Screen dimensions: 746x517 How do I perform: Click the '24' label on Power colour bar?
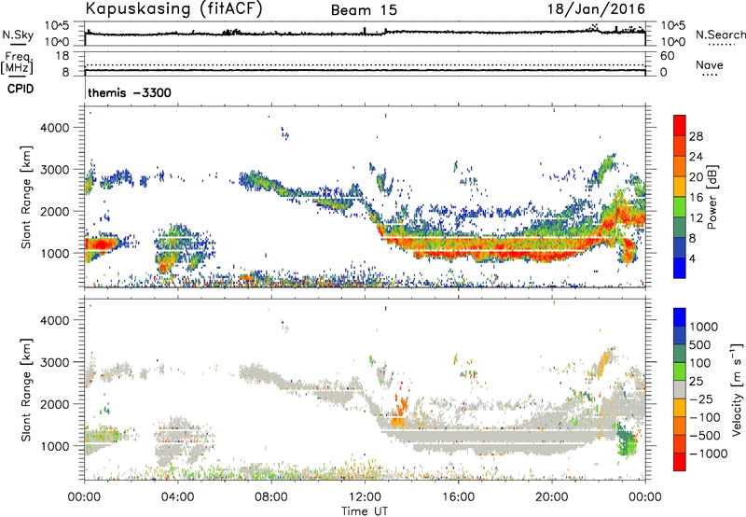[696, 157]
